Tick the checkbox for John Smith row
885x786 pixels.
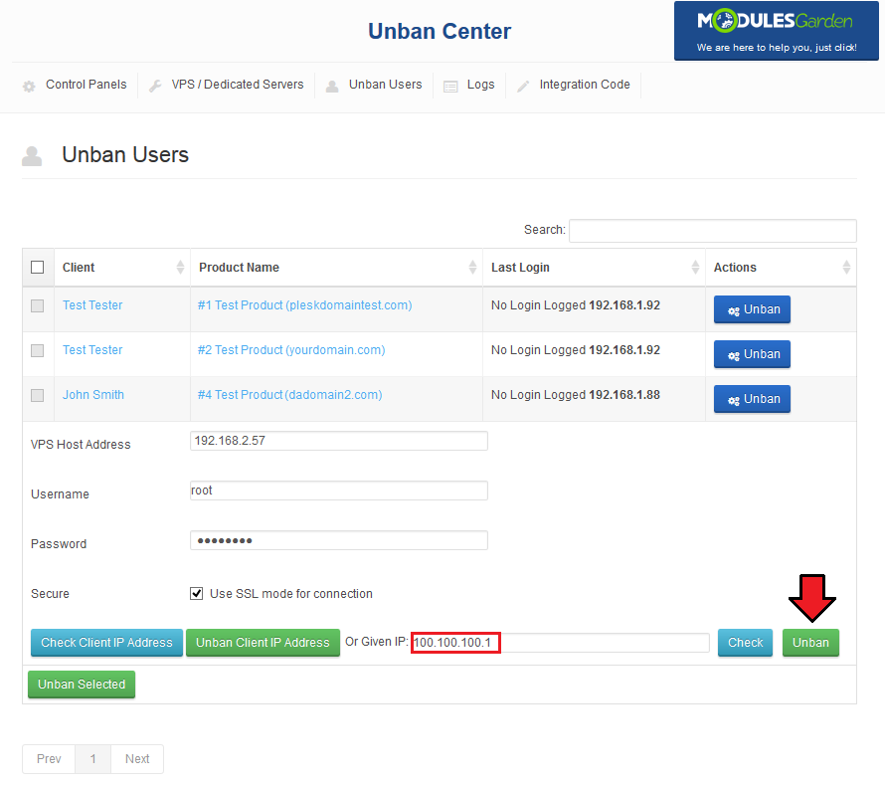pyautogui.click(x=38, y=395)
